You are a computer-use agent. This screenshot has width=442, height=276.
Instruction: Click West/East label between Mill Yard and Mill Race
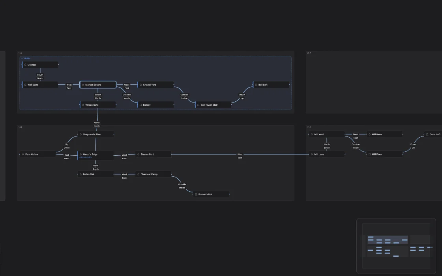[x=356, y=136]
